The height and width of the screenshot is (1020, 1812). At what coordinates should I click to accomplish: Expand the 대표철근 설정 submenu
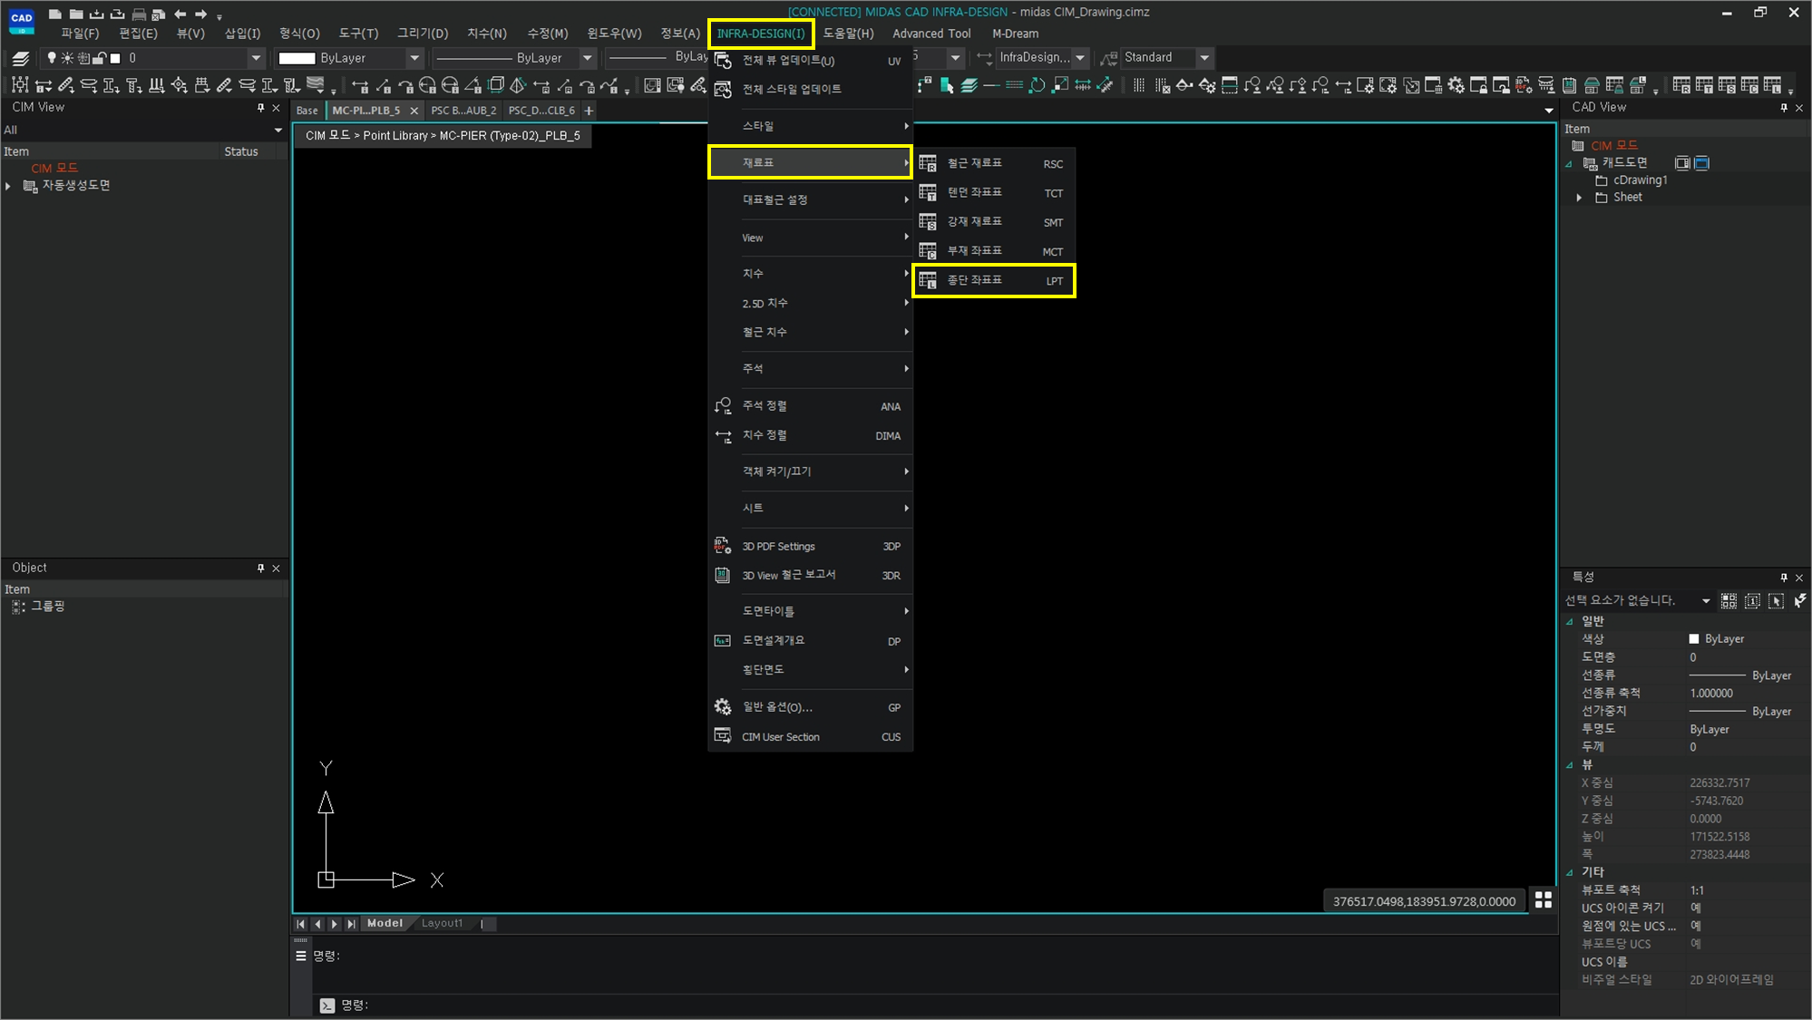pos(810,199)
